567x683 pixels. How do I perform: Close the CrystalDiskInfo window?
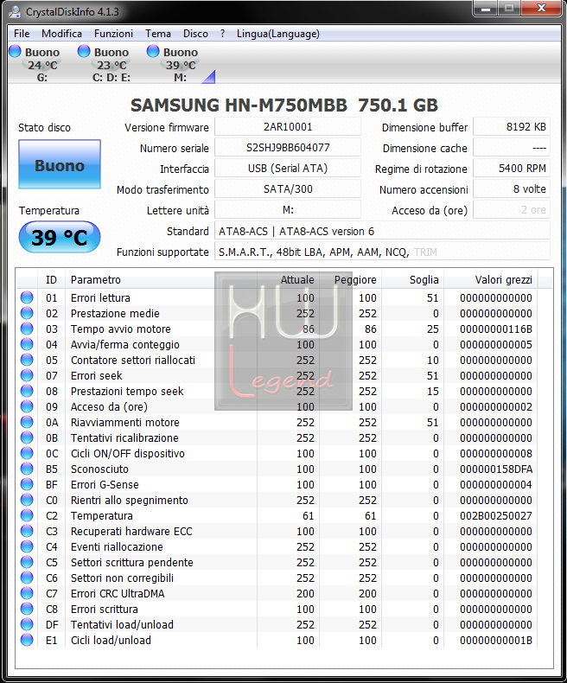click(x=541, y=9)
